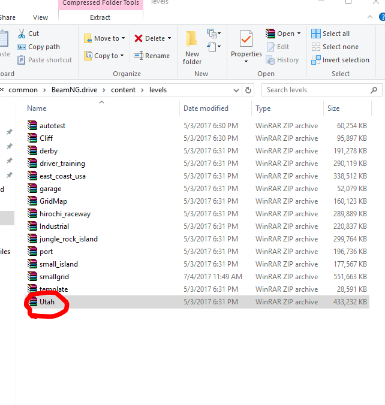Sort files by the Size column
The height and width of the screenshot is (405, 385).
pos(333,108)
